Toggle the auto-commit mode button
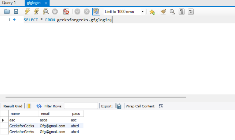This screenshot has width=235, height=140. click(x=96, y=11)
